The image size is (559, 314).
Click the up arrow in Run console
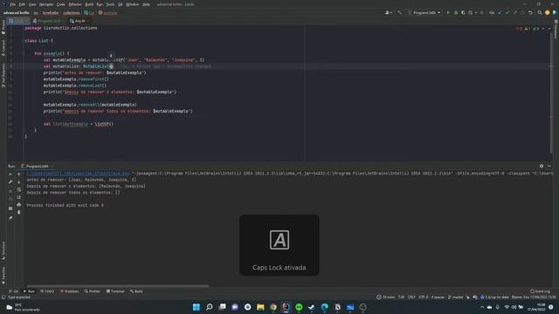click(19, 174)
